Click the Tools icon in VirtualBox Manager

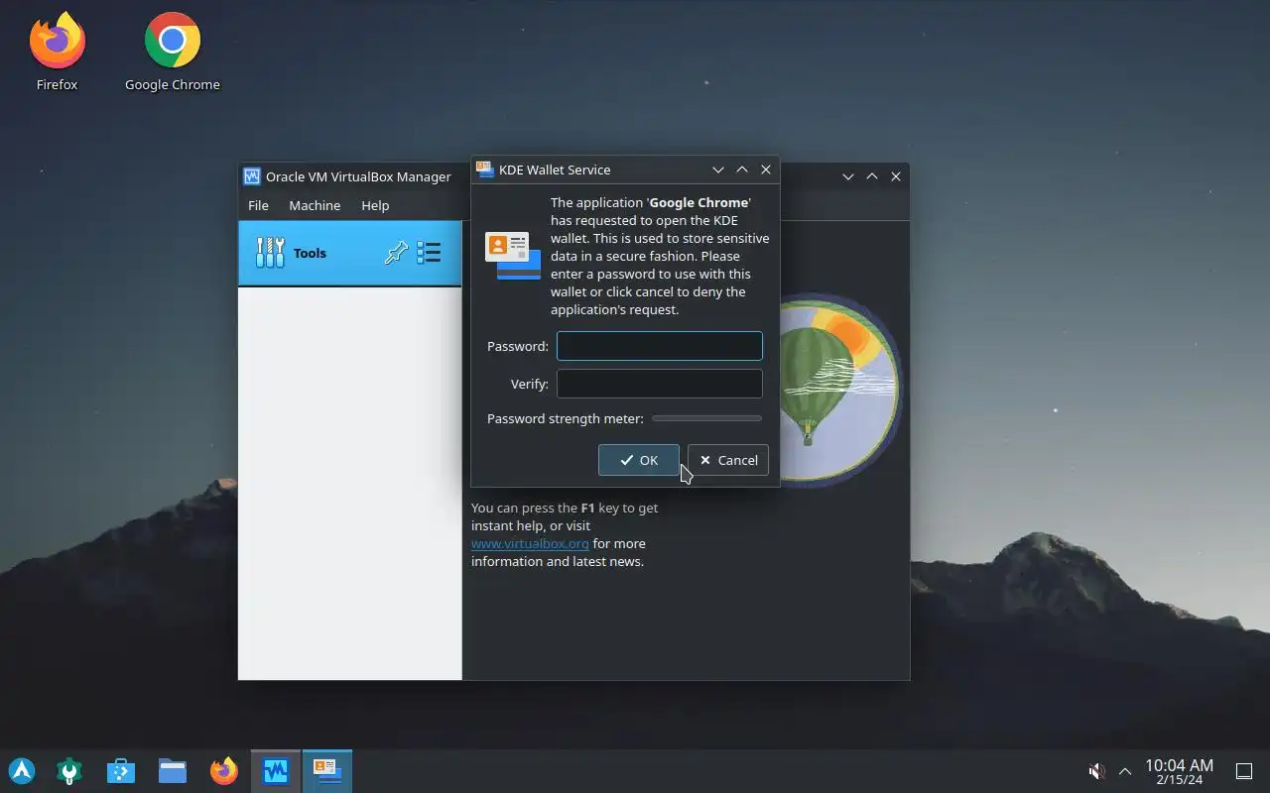270,253
